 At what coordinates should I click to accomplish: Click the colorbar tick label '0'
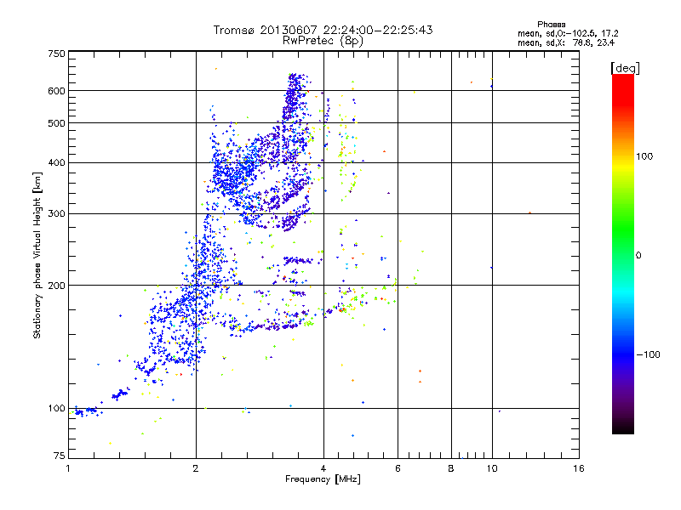pos(638,256)
